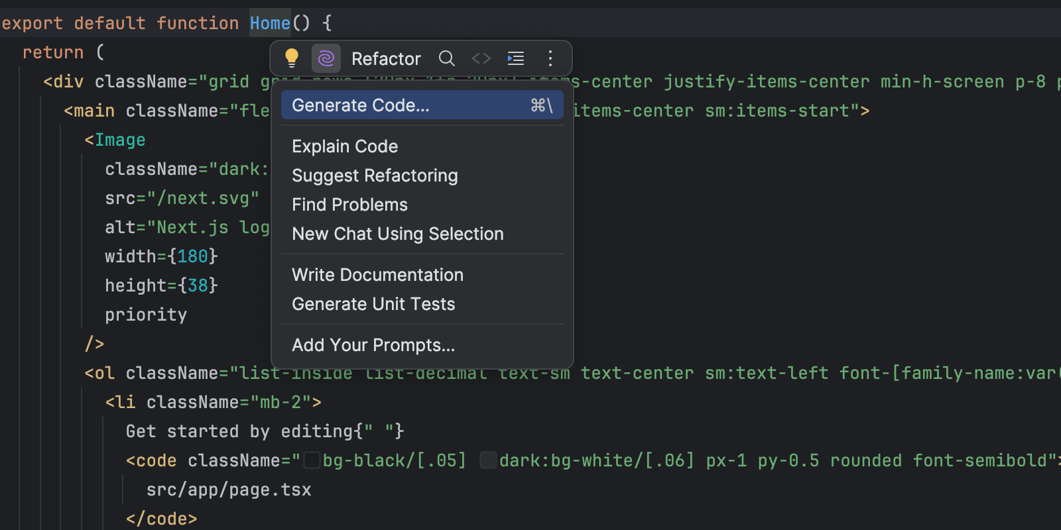Image resolution: width=1061 pixels, height=530 pixels.
Task: Click the yellow lightbulb quick-fix icon
Action: (x=291, y=58)
